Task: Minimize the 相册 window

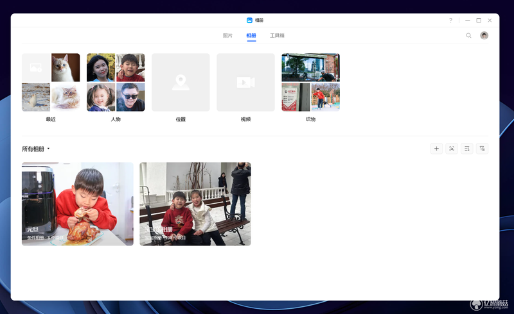Action: click(x=468, y=21)
